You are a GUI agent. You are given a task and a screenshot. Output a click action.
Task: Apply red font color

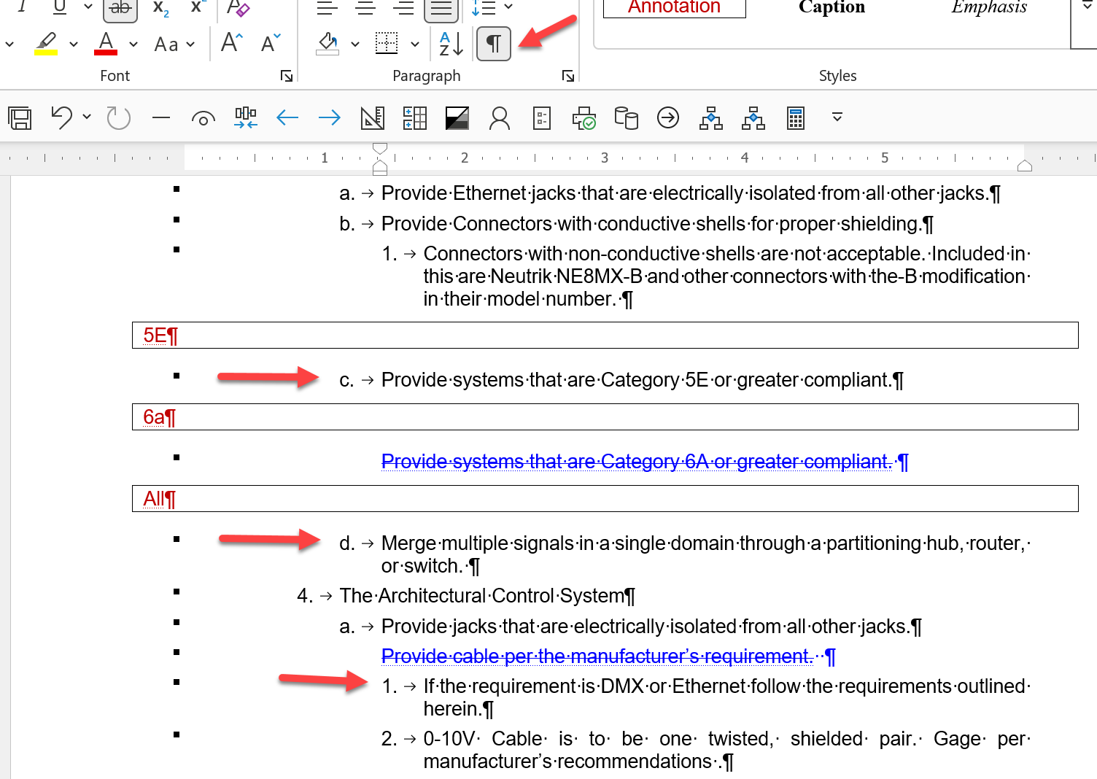point(106,44)
